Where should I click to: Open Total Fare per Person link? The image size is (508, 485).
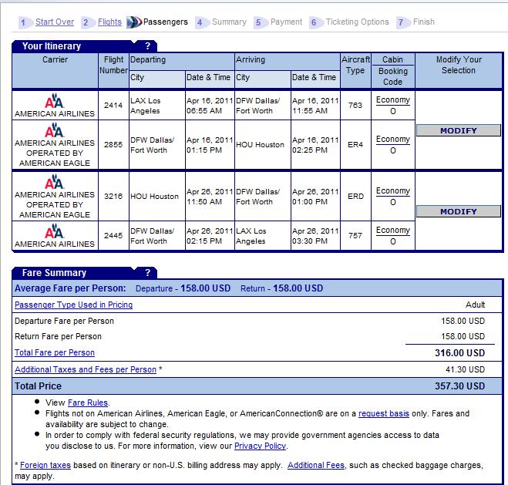(x=55, y=353)
